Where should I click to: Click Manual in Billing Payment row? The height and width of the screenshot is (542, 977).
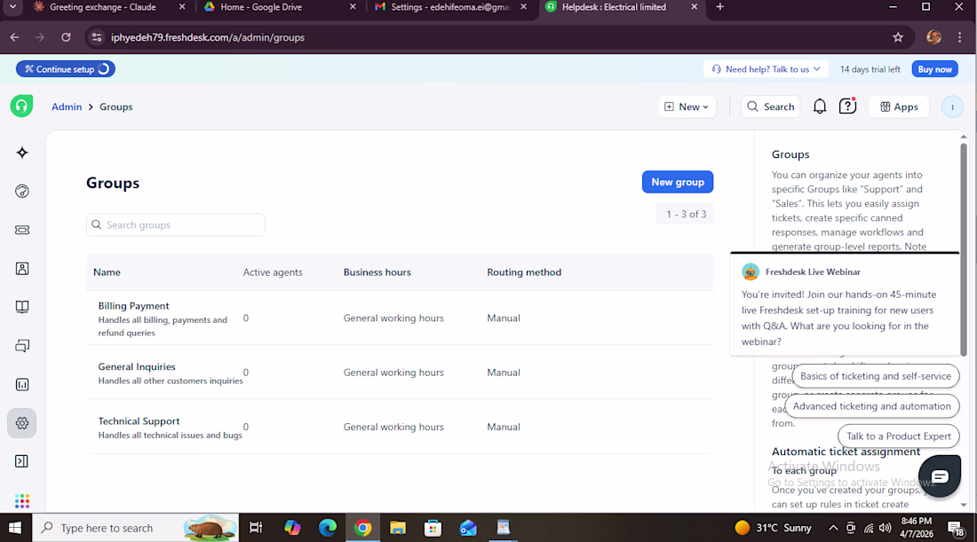(x=504, y=318)
